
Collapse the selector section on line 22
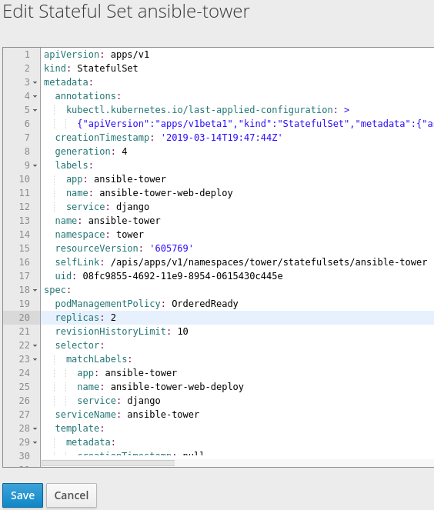(35, 345)
